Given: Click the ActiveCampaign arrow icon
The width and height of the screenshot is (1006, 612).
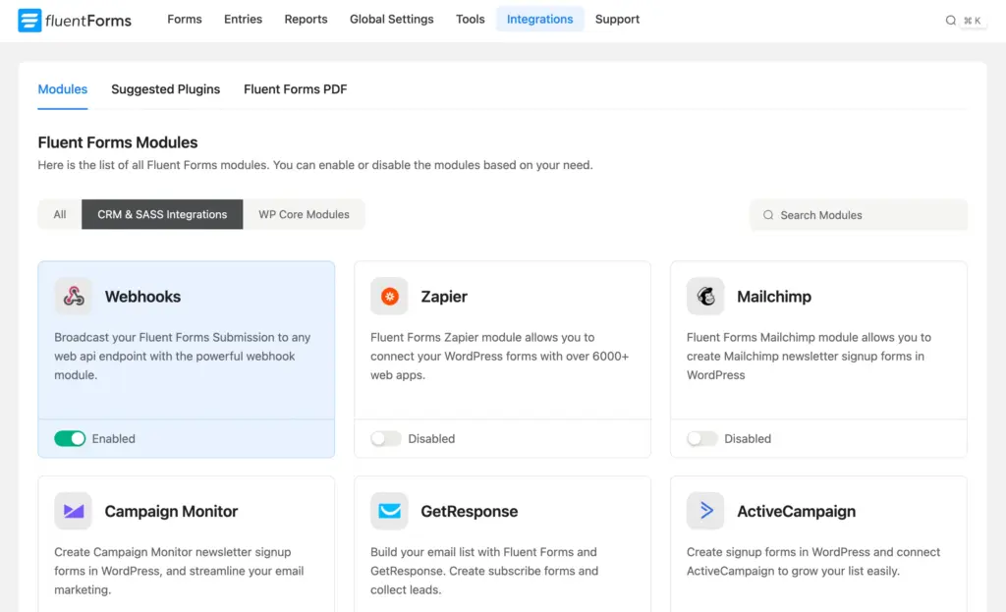Looking at the screenshot, I should tap(705, 511).
